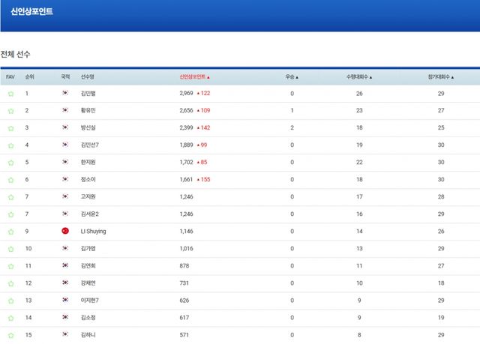The height and width of the screenshot is (344, 480).
Task: Click the Korean flag icon next to 방신실
Action: (65, 128)
